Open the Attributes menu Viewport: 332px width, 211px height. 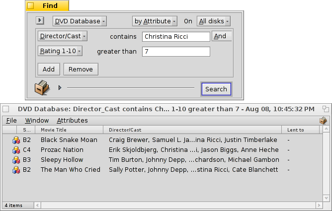(x=72, y=121)
